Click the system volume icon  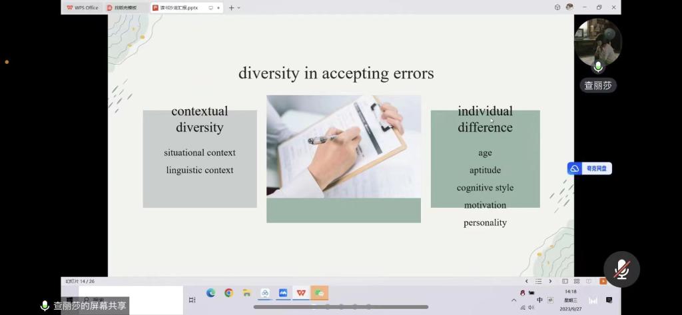tap(531, 307)
